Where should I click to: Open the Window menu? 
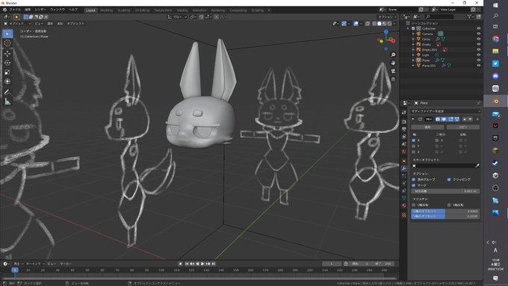click(x=58, y=10)
